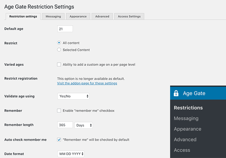Switch to the Access Settings tab

[129, 16]
